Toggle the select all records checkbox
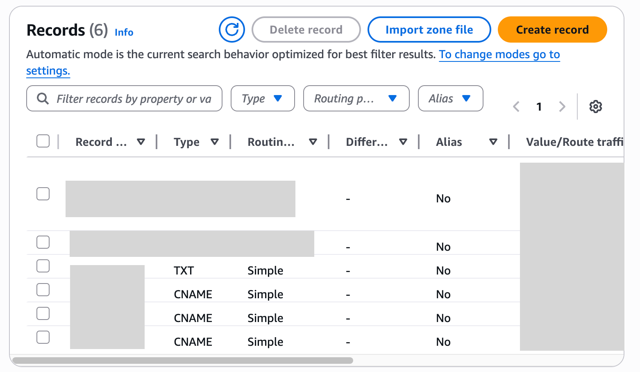640x372 pixels. pos(43,141)
